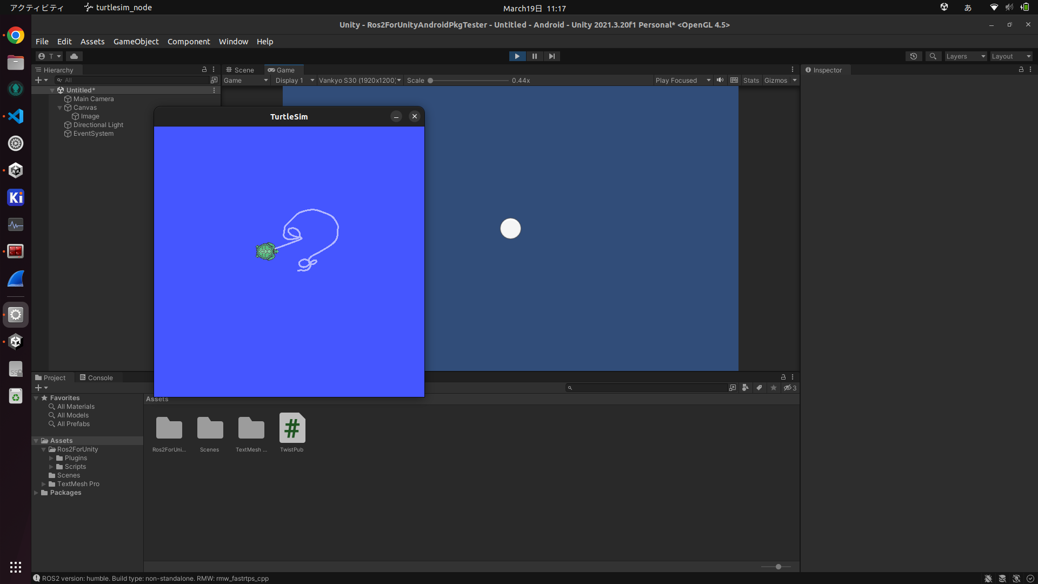This screenshot has width=1038, height=584.
Task: Collapse the Canvas hierarchy item
Action: coord(60,108)
